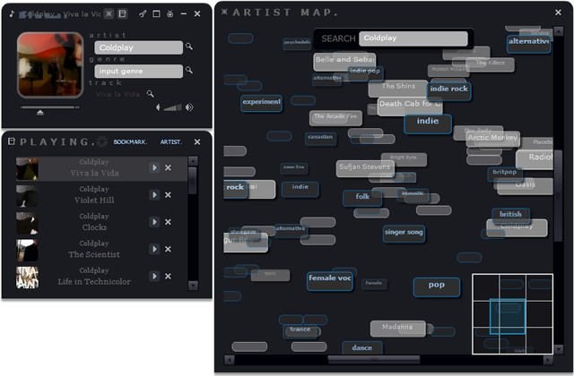Viewport: 574px width, 376px height.
Task: Play the Clocks track
Action: click(x=154, y=222)
